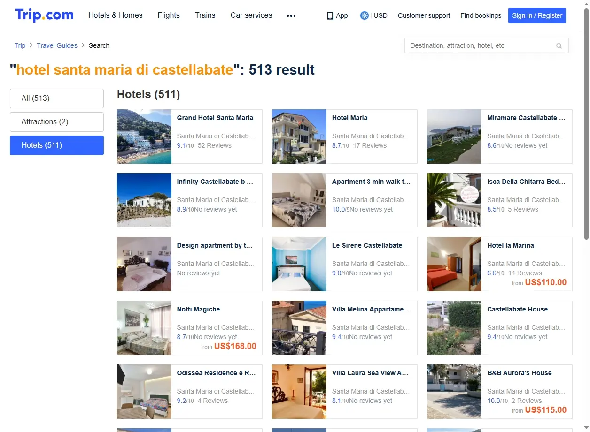Open Hotels & Homes menu

pos(116,15)
